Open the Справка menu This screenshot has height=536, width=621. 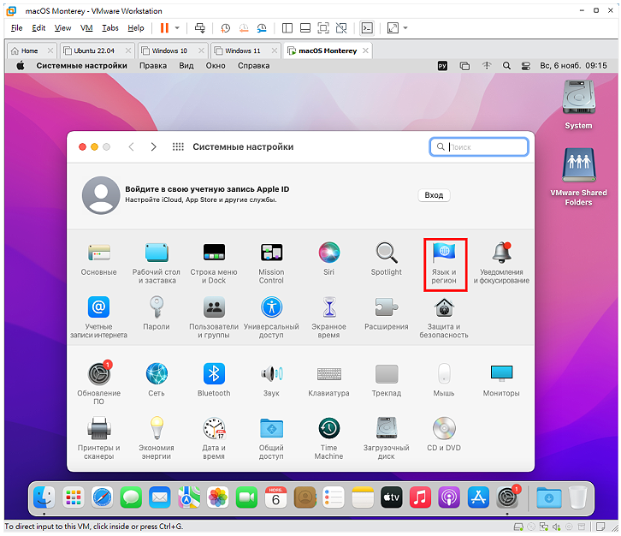coord(253,66)
